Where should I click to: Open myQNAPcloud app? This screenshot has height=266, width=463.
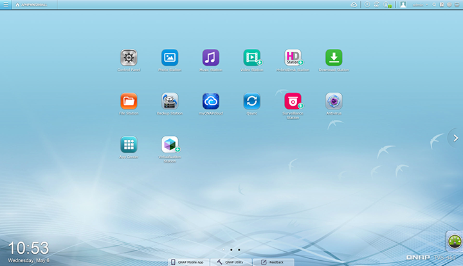click(x=211, y=101)
